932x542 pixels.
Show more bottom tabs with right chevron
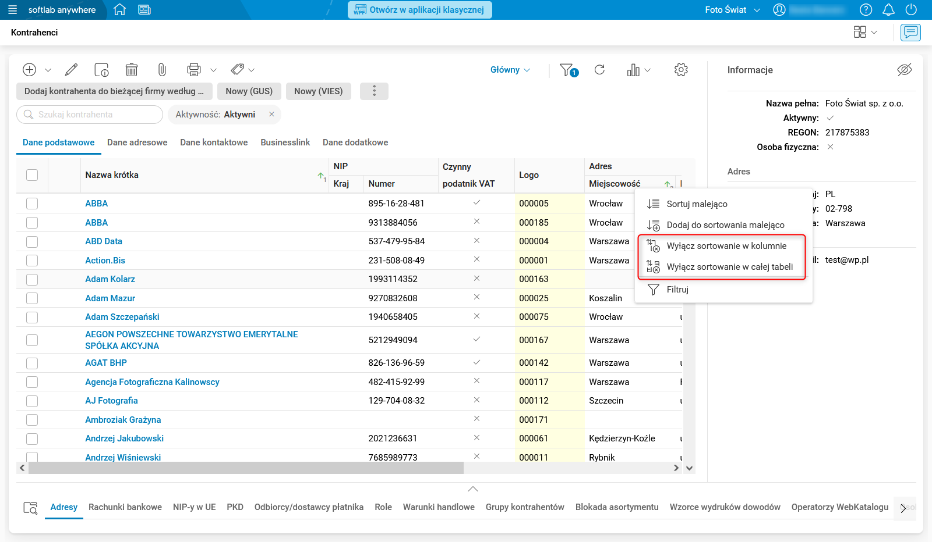coord(903,508)
